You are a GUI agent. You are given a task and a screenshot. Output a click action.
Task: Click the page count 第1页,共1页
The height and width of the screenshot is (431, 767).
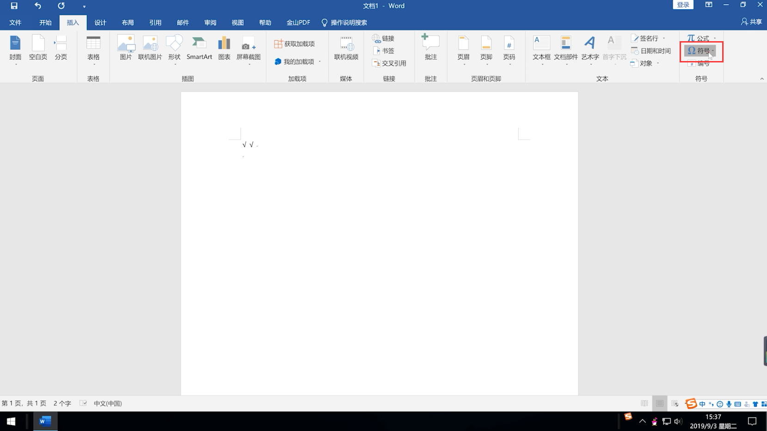[x=24, y=403]
